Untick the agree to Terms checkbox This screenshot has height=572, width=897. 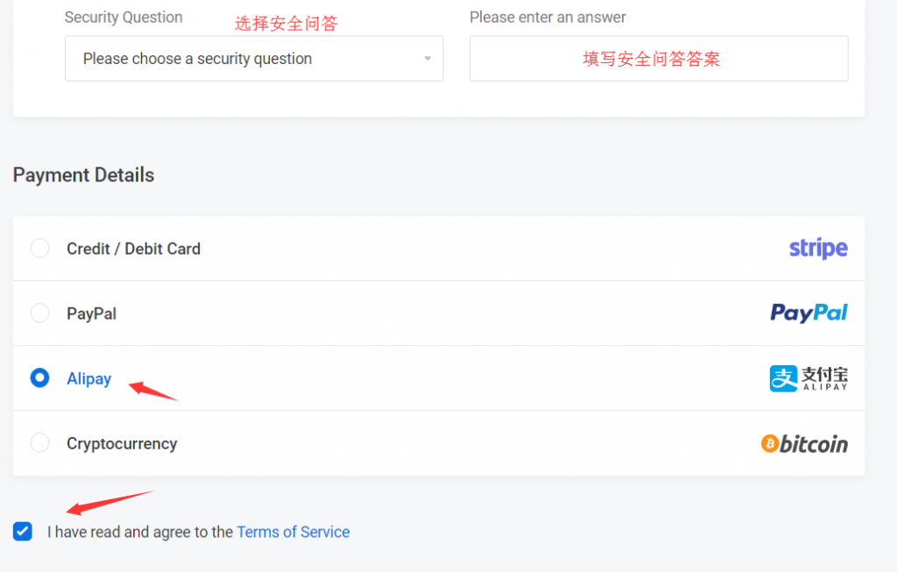(x=22, y=532)
